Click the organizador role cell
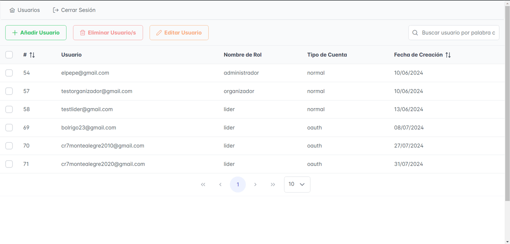Image resolution: width=510 pixels, height=244 pixels. click(x=239, y=91)
